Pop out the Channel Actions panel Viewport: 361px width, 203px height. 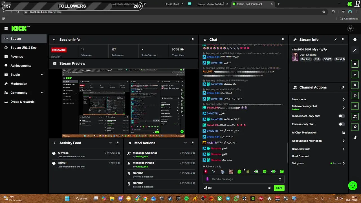pos(342,87)
